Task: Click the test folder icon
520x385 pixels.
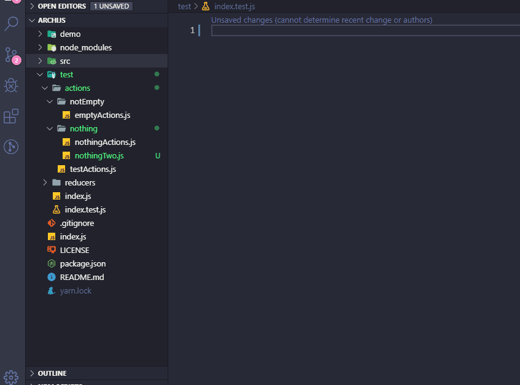Action: tap(52, 75)
